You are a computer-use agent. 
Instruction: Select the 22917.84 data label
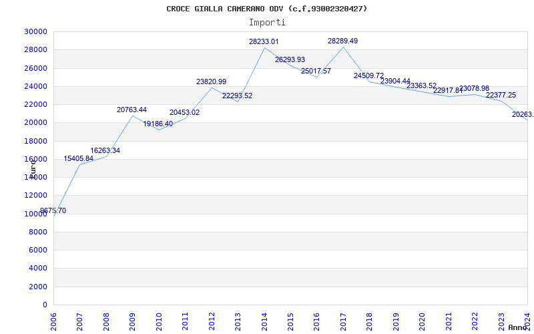[x=448, y=91]
